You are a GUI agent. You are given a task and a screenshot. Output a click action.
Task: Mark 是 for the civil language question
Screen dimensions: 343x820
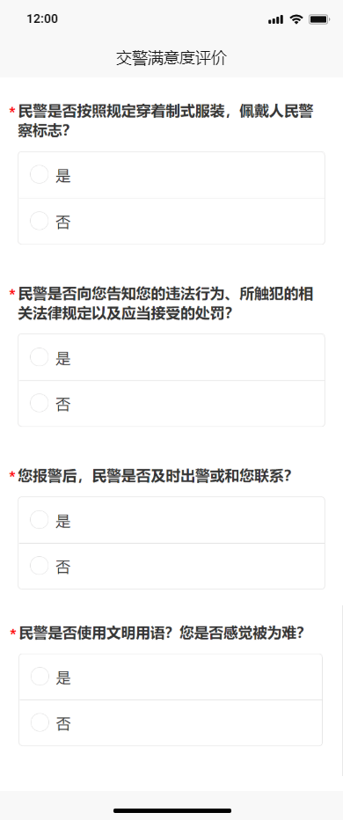[171, 677]
